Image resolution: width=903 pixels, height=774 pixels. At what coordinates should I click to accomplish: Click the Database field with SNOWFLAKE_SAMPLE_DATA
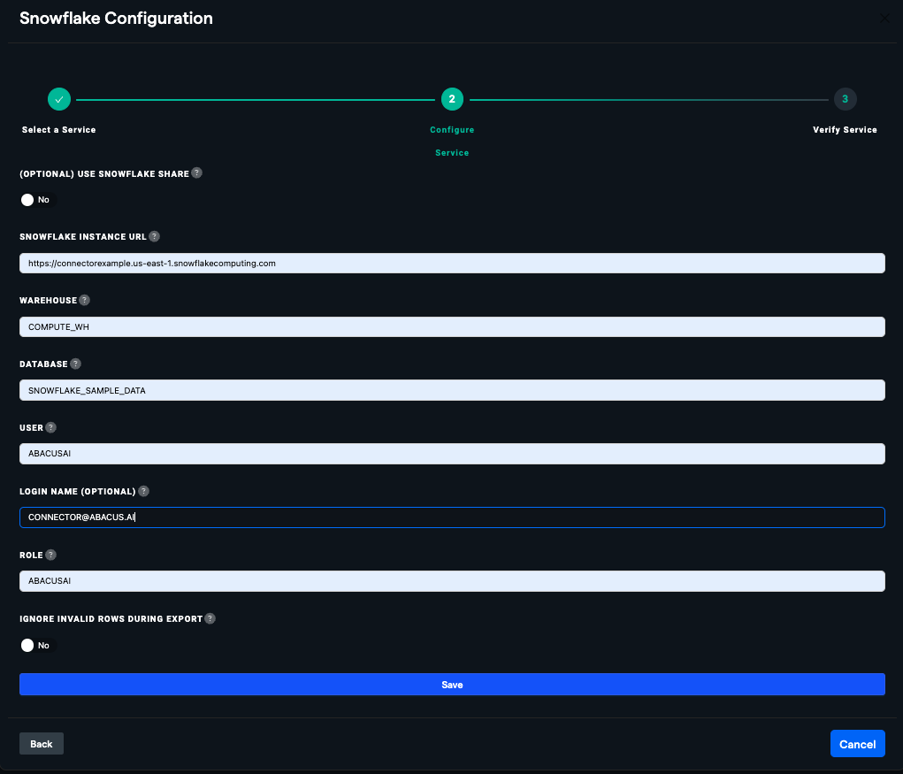tap(452, 390)
